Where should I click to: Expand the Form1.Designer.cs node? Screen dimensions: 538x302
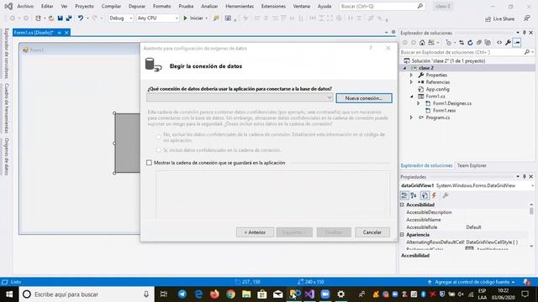point(418,103)
